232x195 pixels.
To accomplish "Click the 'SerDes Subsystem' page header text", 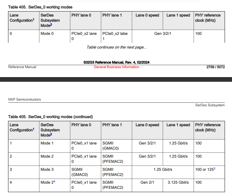I will [210, 105].
